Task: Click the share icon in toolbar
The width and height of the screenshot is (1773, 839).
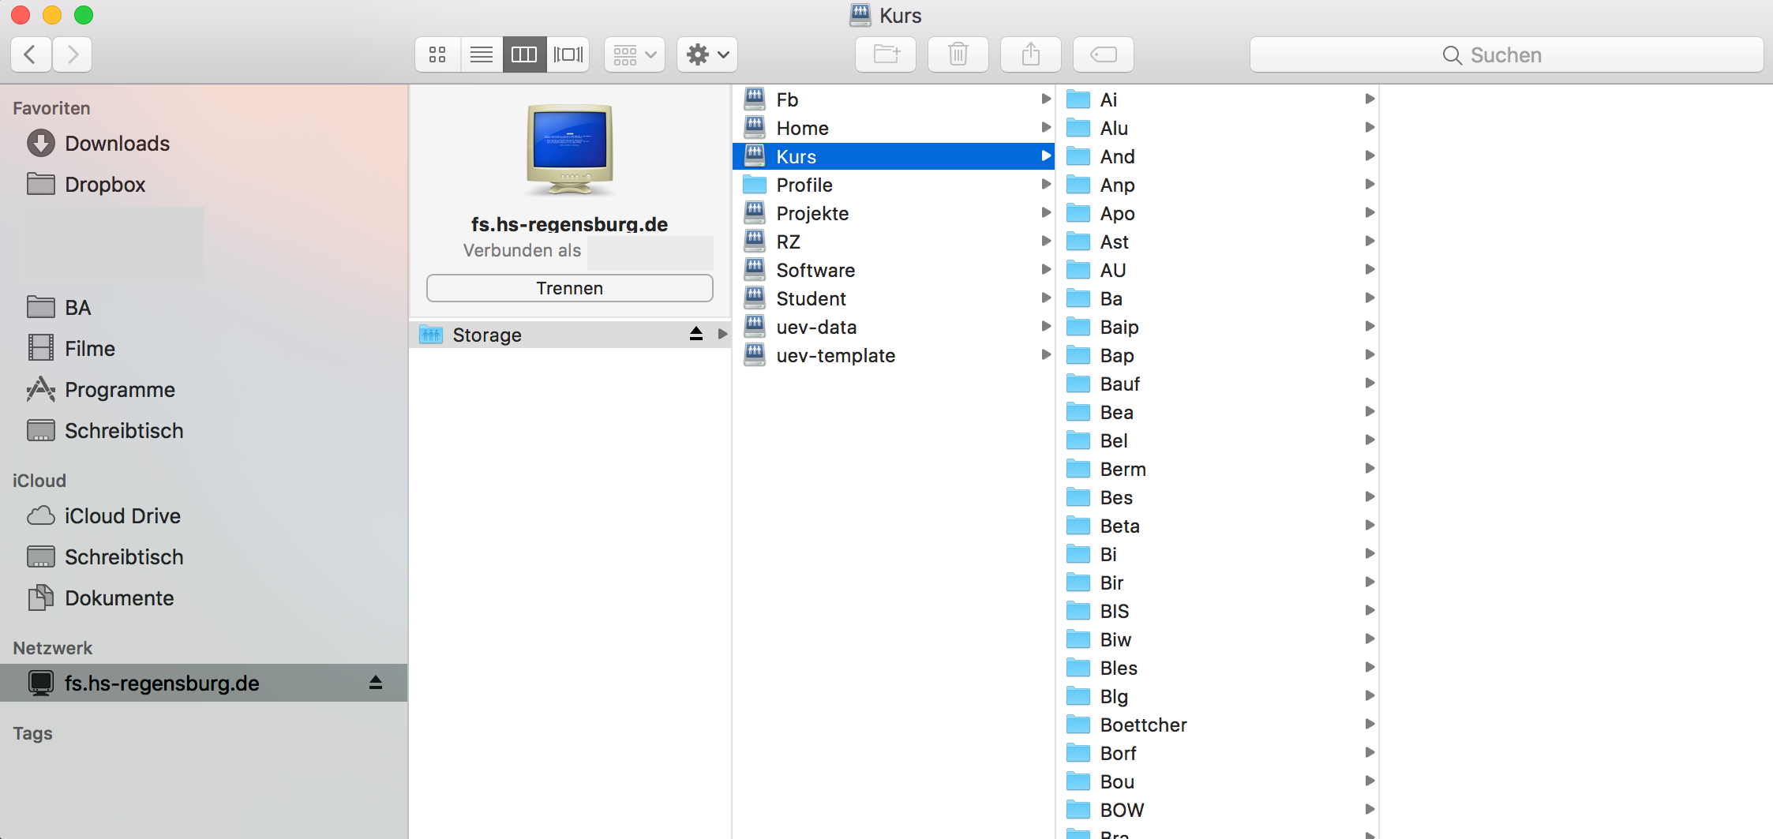Action: (x=1030, y=54)
